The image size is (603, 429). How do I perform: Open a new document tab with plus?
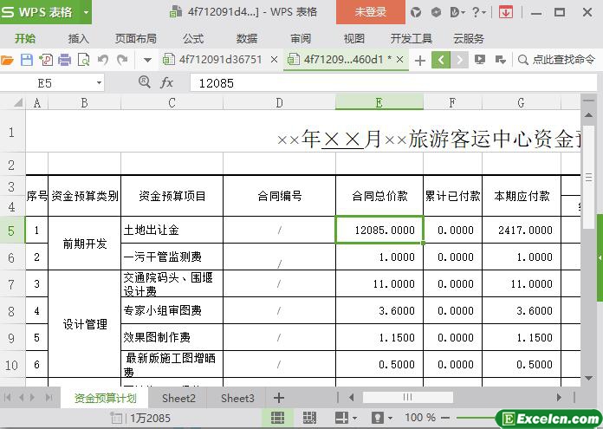420,60
